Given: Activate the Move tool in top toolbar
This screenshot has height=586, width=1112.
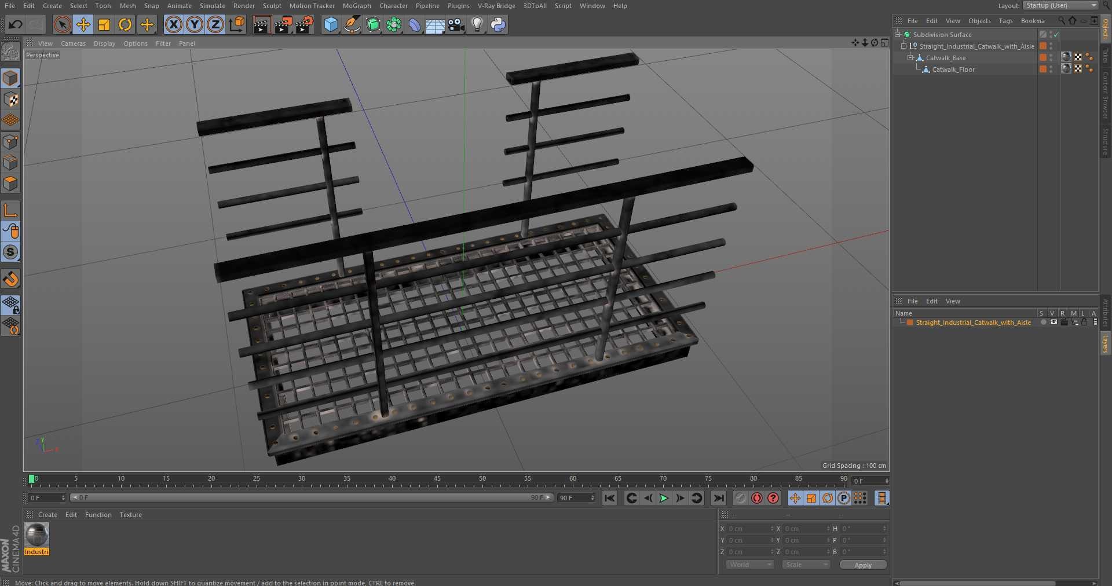Looking at the screenshot, I should point(83,24).
